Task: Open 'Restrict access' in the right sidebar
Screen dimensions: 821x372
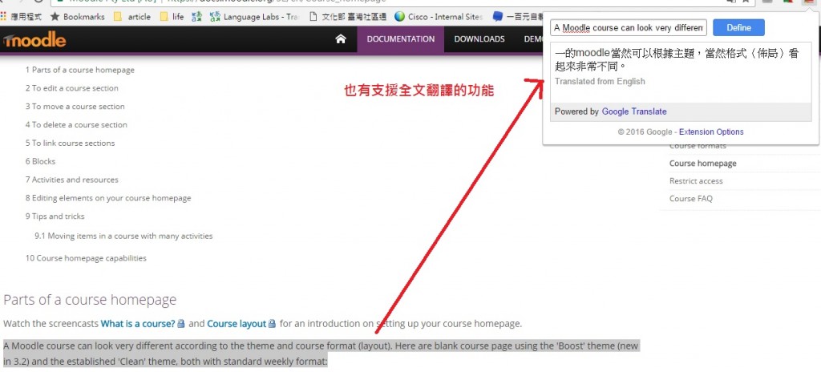Action: click(x=696, y=180)
